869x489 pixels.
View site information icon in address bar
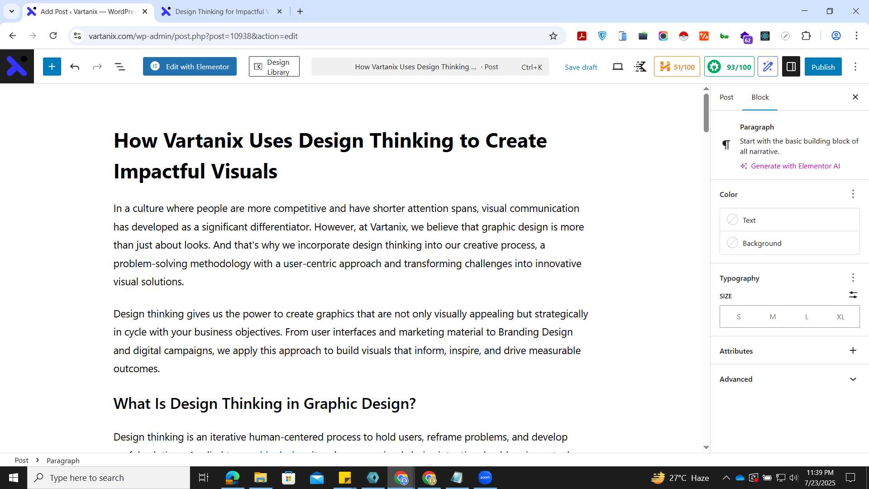pos(77,36)
